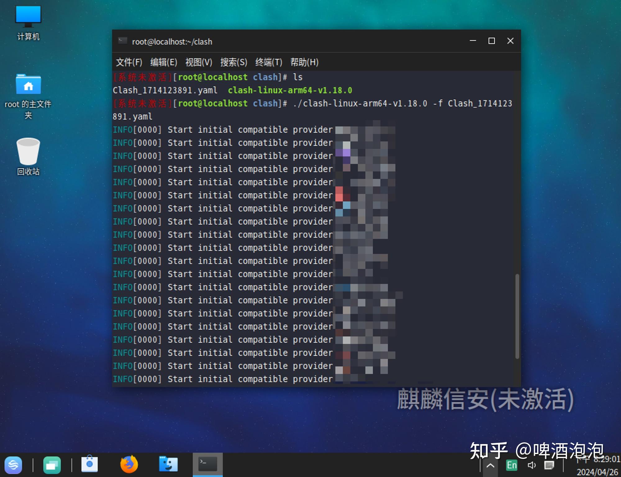Toggle input method with the En indicator

tap(511, 465)
